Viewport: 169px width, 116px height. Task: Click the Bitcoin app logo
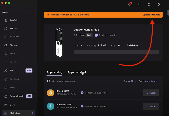click(x=50, y=93)
